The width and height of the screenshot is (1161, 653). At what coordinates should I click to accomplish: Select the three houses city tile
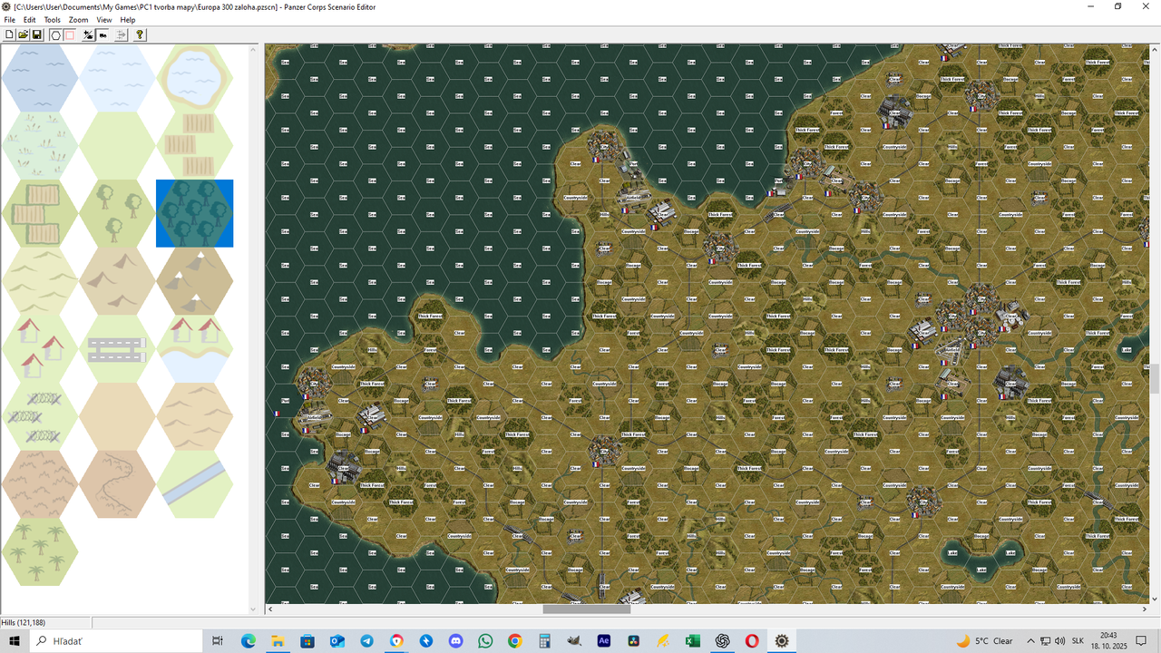40,348
